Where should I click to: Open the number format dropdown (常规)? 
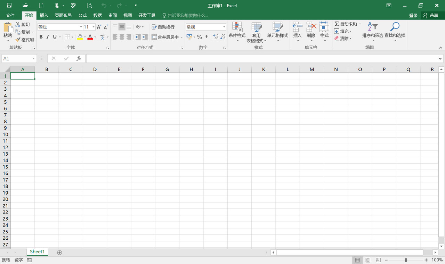coord(224,27)
